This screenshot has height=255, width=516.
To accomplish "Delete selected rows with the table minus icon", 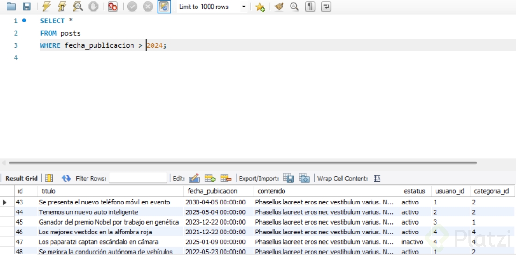I will tap(226, 178).
